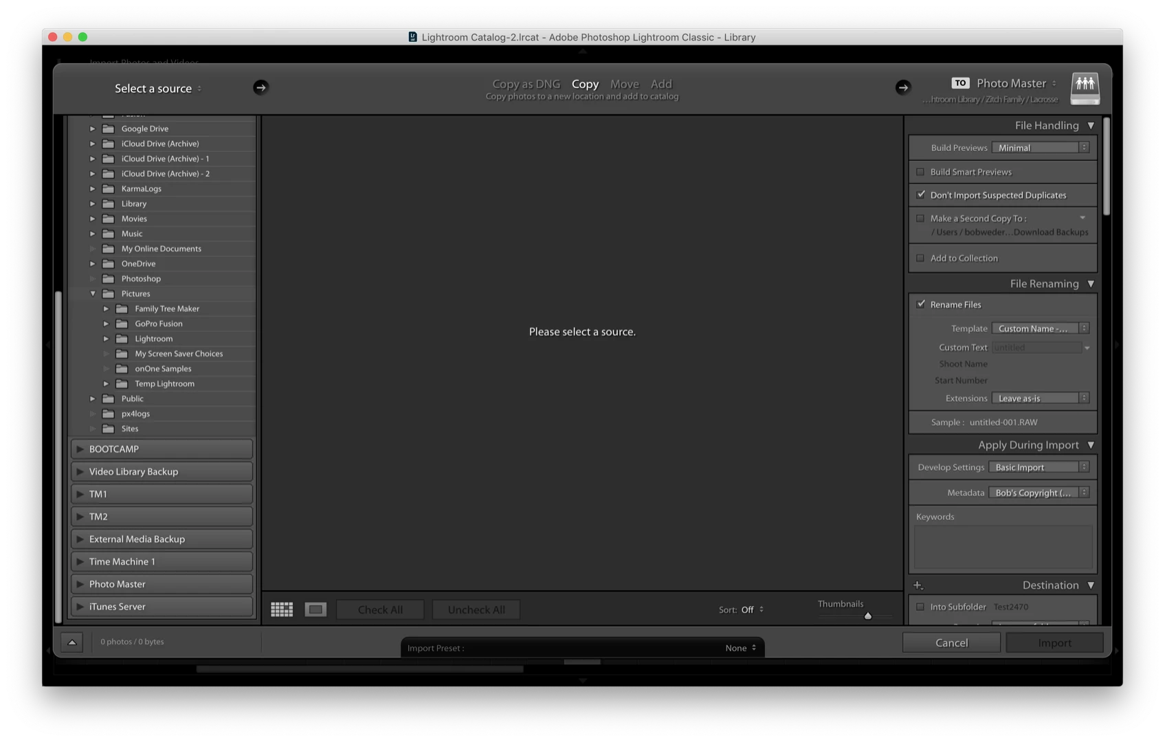Click Select a source header
The width and height of the screenshot is (1165, 742).
pos(158,89)
